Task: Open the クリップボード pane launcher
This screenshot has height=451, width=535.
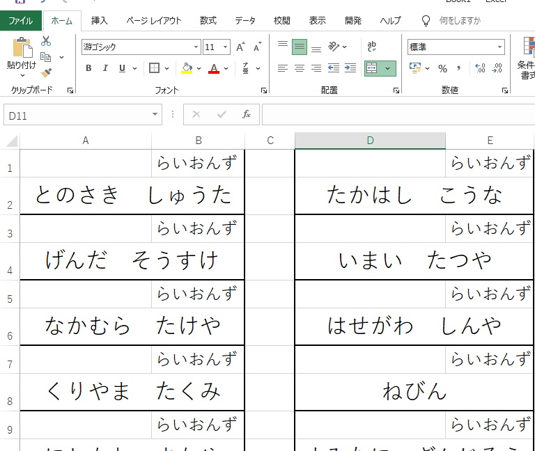Action: tap(70, 90)
